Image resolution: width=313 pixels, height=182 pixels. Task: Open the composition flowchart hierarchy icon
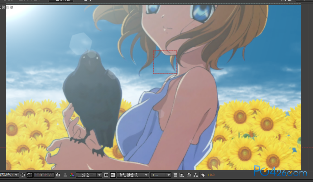click(x=196, y=175)
